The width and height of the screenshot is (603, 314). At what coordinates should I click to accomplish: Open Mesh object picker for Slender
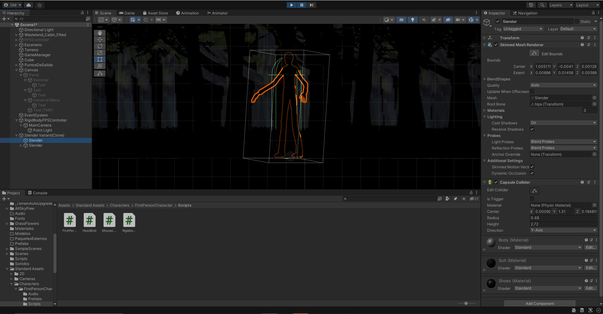coord(594,98)
